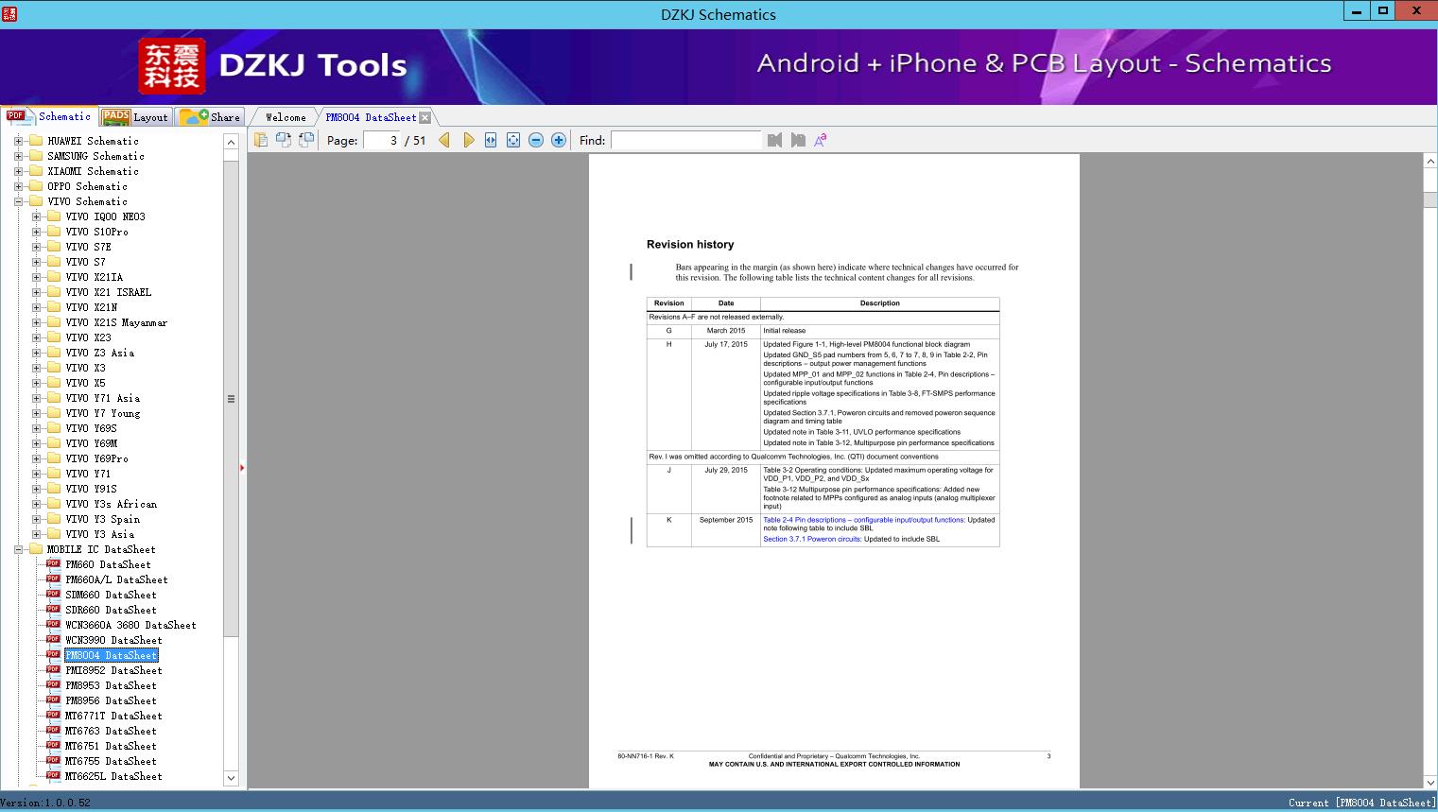Image resolution: width=1438 pixels, height=812 pixels.
Task: Click the DZKJ Tools logo
Action: coord(272,66)
